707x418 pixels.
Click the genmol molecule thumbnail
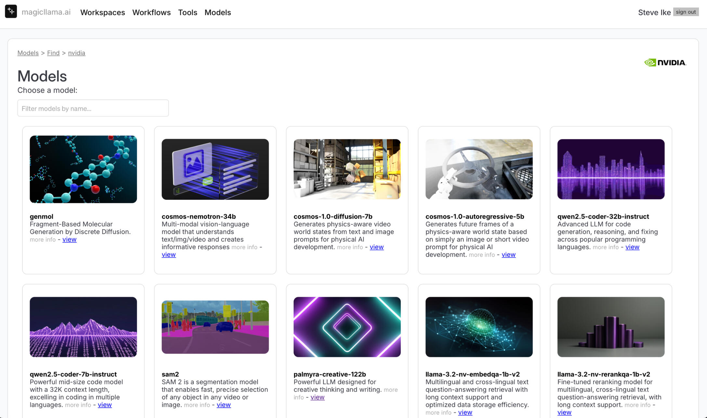pyautogui.click(x=83, y=169)
